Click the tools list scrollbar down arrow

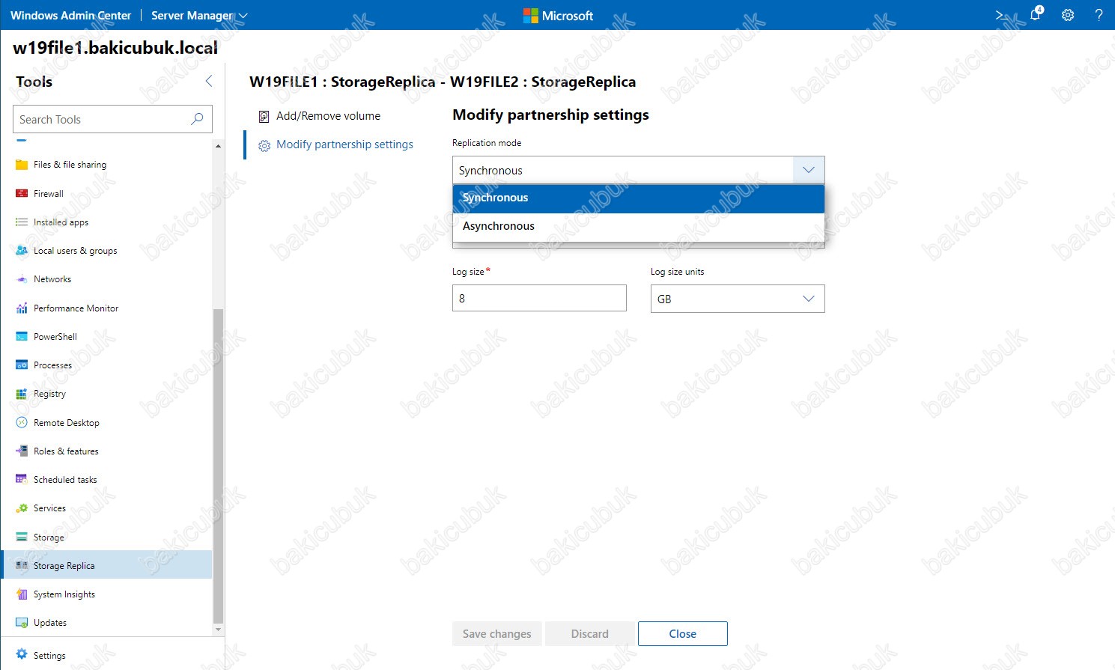pyautogui.click(x=219, y=630)
